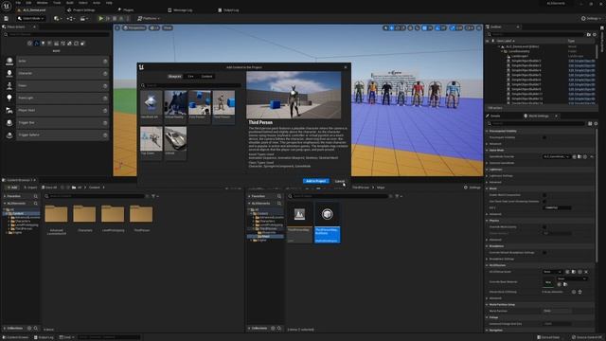The image size is (606, 341).
Task: Select the translate gizmo tool in viewport
Action: pos(391,27)
